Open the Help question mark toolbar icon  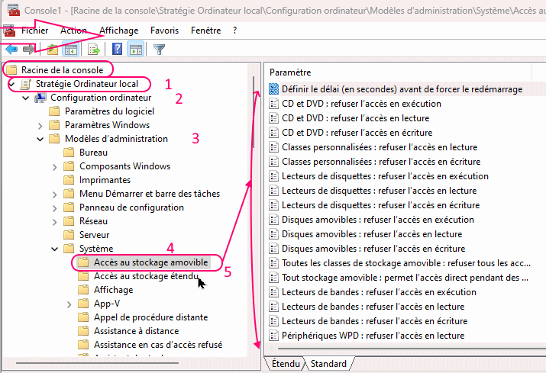coord(118,49)
